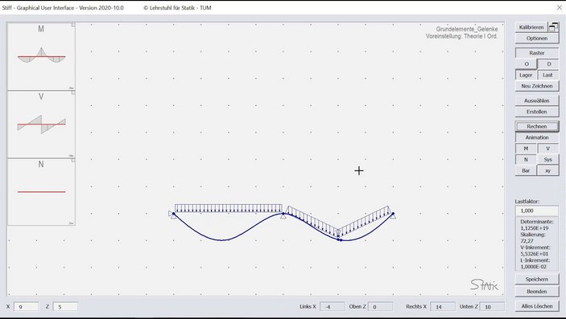The image size is (566, 319).
Task: Click the Voreinstellung: Theorie I Ord. text
Action: pos(461,36)
